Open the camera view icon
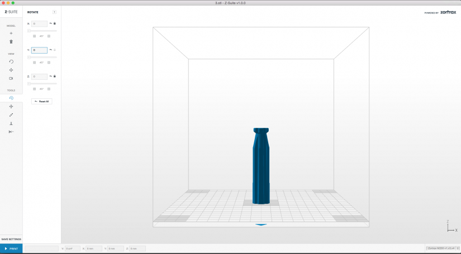Image resolution: width=461 pixels, height=254 pixels. coord(11,78)
